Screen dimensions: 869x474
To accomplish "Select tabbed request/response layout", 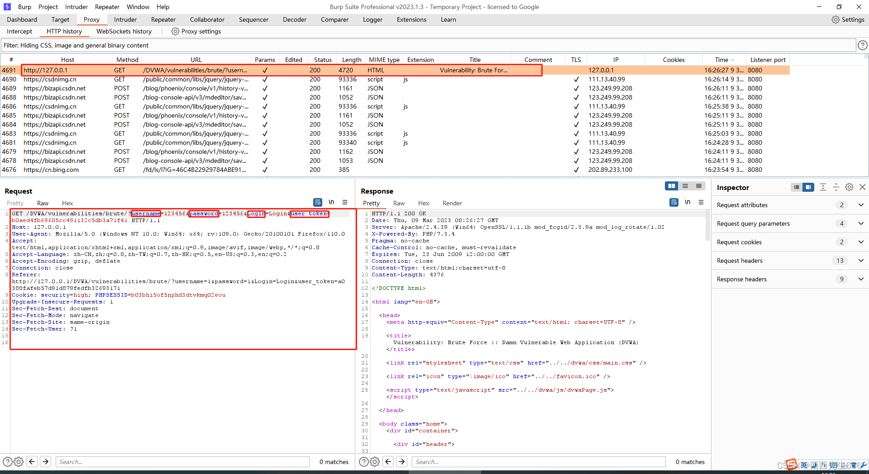I will [x=699, y=186].
